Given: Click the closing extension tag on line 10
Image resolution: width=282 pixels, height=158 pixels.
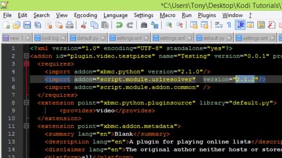Looking at the screenshot, I should click(59, 118).
